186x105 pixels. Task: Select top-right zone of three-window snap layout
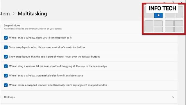158,23
